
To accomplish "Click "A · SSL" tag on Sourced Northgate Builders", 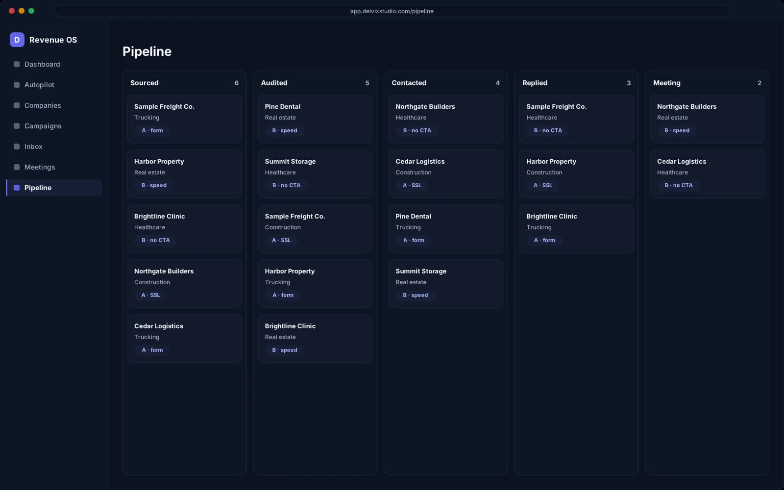I will 151,295.
